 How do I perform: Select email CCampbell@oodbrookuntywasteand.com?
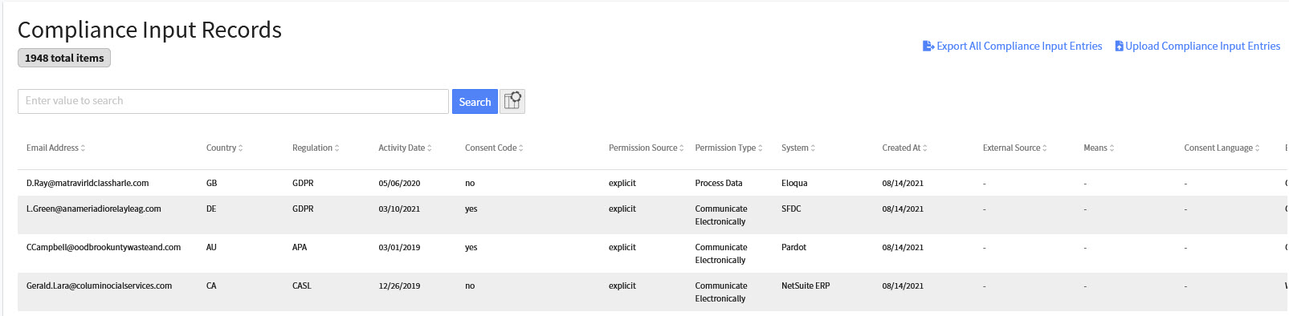104,248
